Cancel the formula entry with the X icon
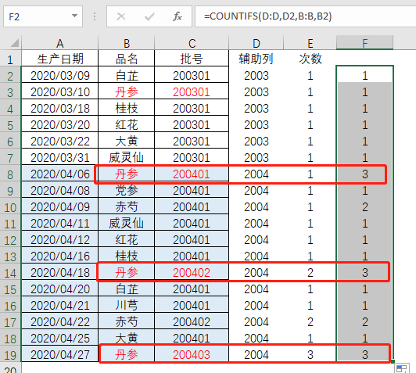This screenshot has width=416, height=373. click(121, 16)
